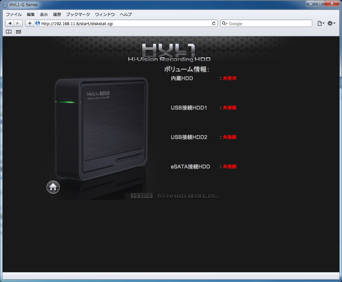Screen dimensions: 342x282
Task: Focus the URL address field
Action: pyautogui.click(x=125, y=24)
